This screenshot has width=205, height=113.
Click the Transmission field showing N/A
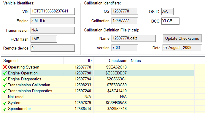(53, 30)
